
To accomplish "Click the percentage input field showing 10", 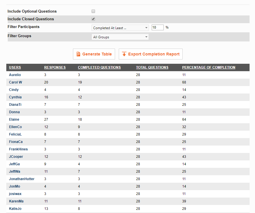I will tap(157, 27).
